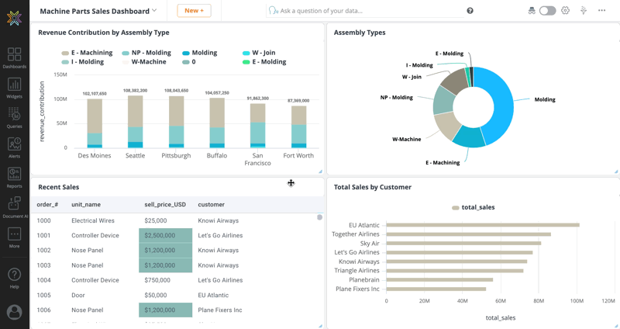Screen dimensions: 620x329
Task: Click the New + button
Action: click(194, 11)
